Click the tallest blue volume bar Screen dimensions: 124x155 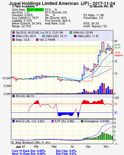pyautogui.click(x=102, y=88)
